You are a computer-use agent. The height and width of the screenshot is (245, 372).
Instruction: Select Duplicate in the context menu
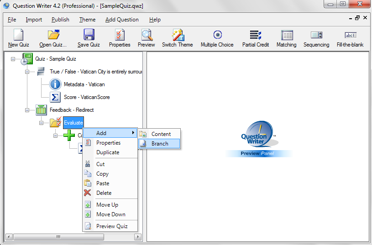(110, 152)
